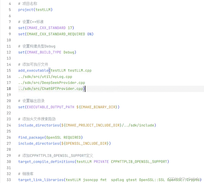Place cursor on set(CMAKE_BUILD_TYPE Debug) line
204x183 pixels.
click(x=47, y=52)
